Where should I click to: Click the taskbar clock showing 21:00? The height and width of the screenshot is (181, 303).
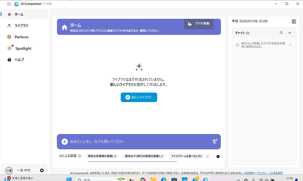[290, 178]
